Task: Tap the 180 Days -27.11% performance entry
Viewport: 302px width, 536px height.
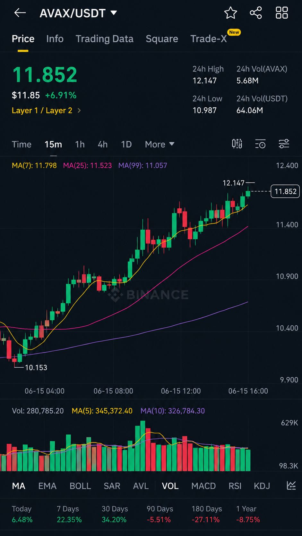Action: point(207,514)
